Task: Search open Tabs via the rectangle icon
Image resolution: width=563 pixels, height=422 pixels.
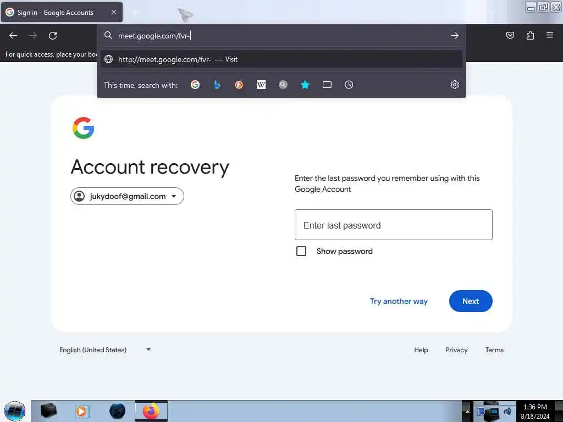Action: [327, 85]
